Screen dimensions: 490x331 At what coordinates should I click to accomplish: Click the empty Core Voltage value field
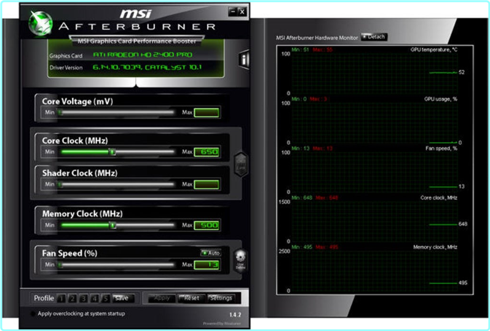(207, 113)
